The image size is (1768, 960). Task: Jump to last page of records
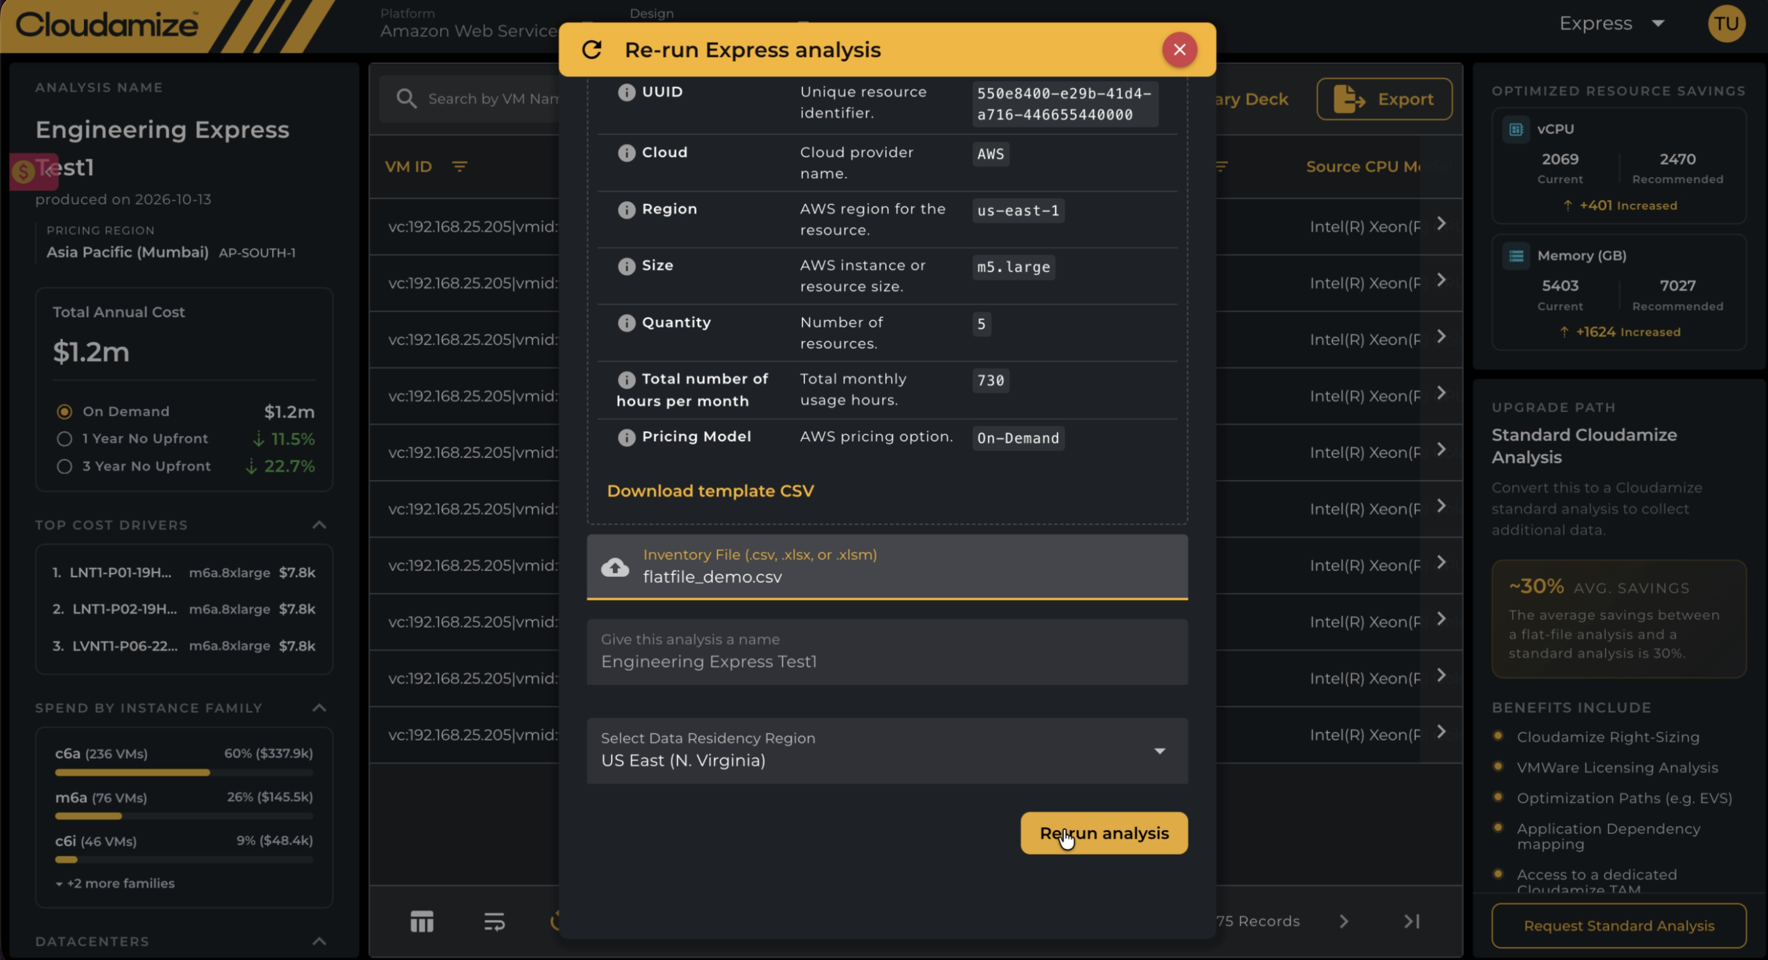click(x=1411, y=921)
